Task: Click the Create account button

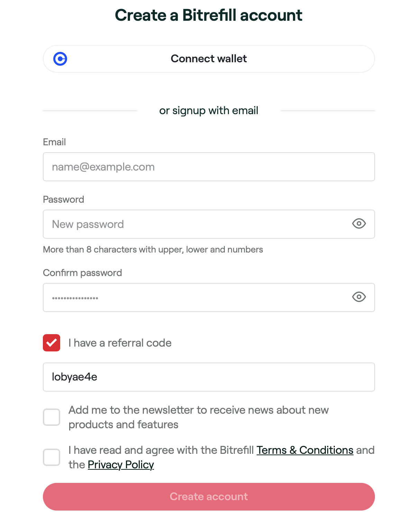Action: 208,496
